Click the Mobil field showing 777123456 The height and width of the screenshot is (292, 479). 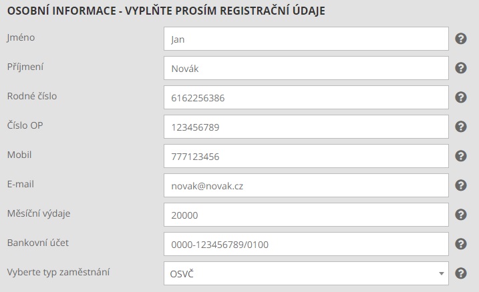point(306,156)
